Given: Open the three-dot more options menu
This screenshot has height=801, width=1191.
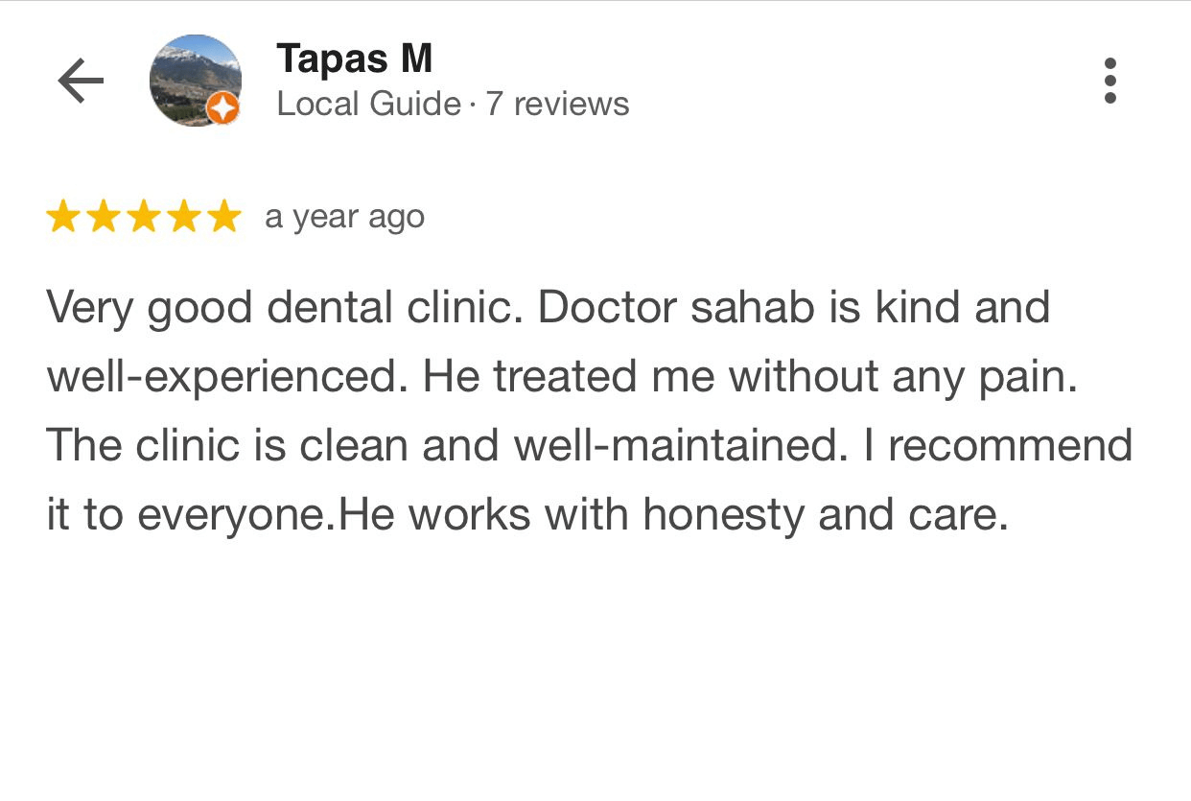Looking at the screenshot, I should coord(1109,81).
